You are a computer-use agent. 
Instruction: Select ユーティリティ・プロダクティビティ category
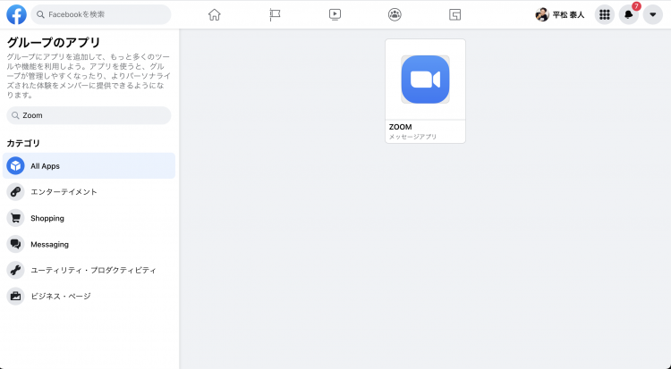[x=89, y=270]
